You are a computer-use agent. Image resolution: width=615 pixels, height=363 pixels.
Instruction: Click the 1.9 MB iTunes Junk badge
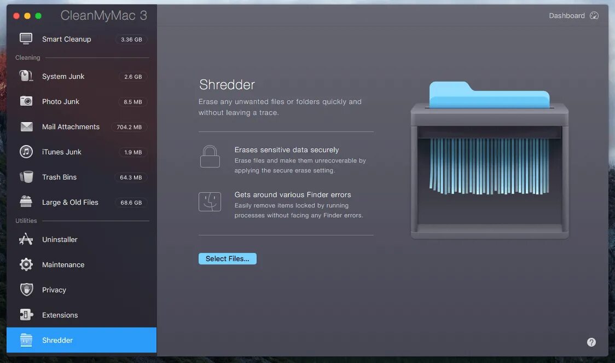point(133,152)
